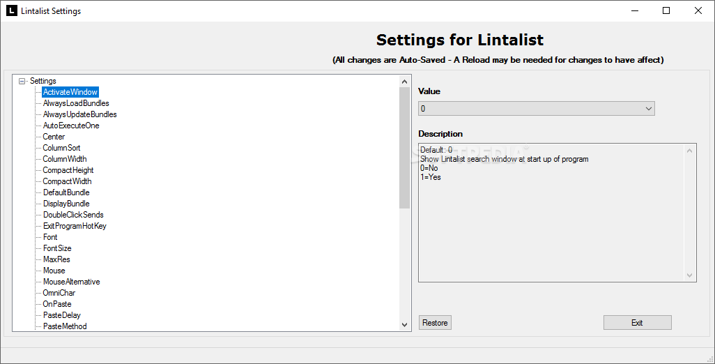The image size is (715, 364).
Task: Select the ExitProgramHotKey setting
Action: click(x=75, y=226)
